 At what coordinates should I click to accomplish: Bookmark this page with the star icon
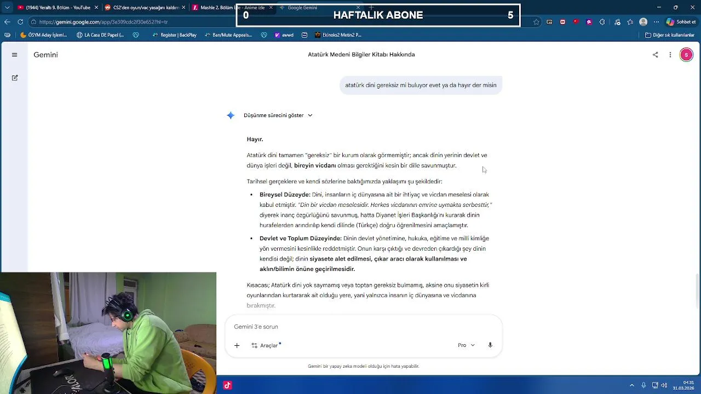pyautogui.click(x=536, y=22)
